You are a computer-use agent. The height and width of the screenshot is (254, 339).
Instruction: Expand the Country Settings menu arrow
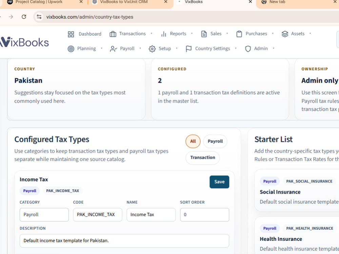236,48
